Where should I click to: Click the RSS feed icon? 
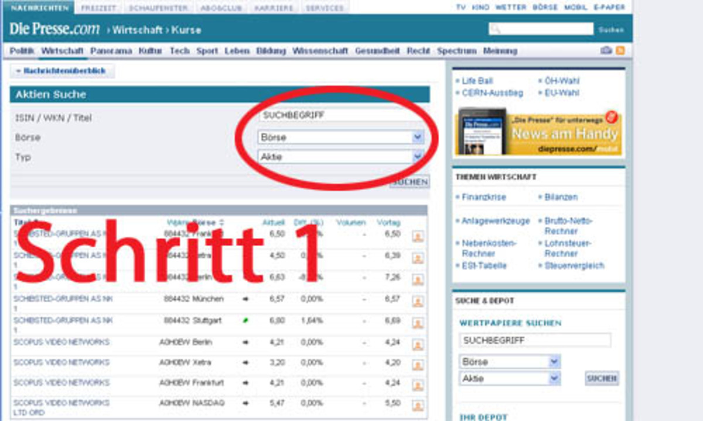[620, 51]
